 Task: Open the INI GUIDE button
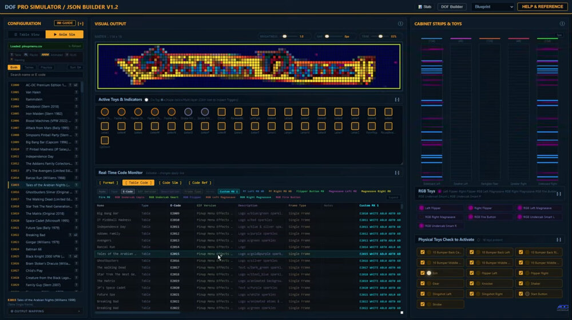tap(65, 23)
